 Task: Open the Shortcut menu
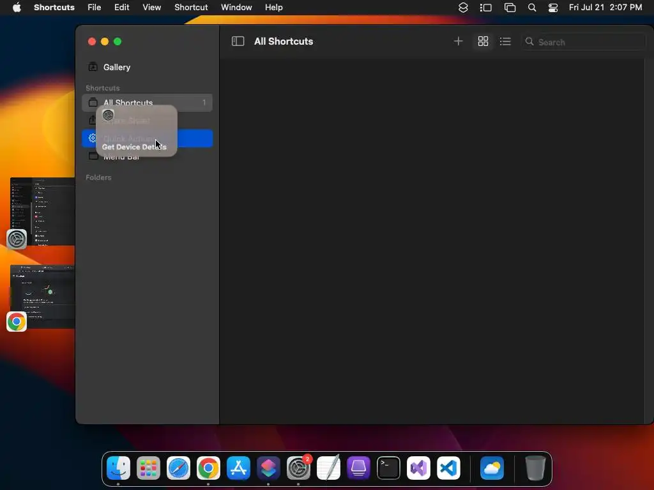pos(191,7)
